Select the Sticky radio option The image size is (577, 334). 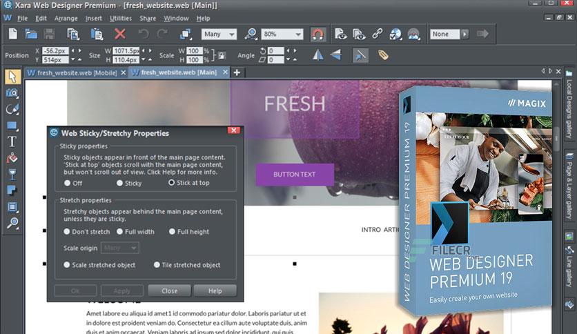(x=120, y=183)
